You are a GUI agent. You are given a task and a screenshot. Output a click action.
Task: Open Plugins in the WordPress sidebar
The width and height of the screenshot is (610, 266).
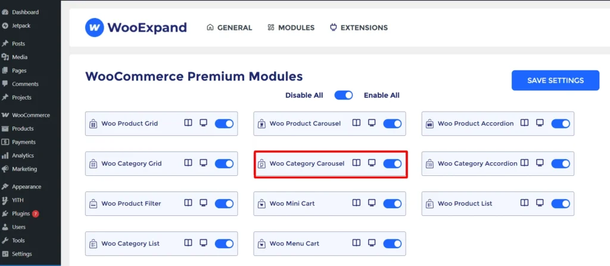pos(21,214)
